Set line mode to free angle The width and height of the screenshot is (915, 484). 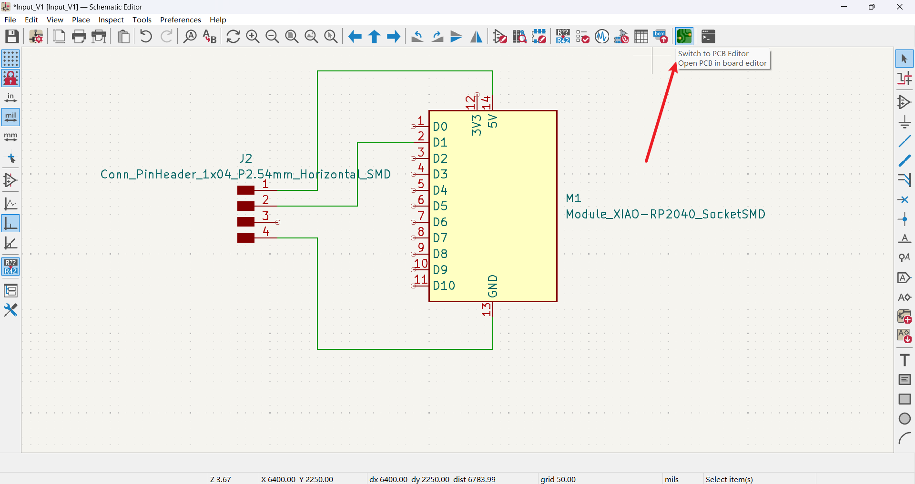click(x=10, y=204)
